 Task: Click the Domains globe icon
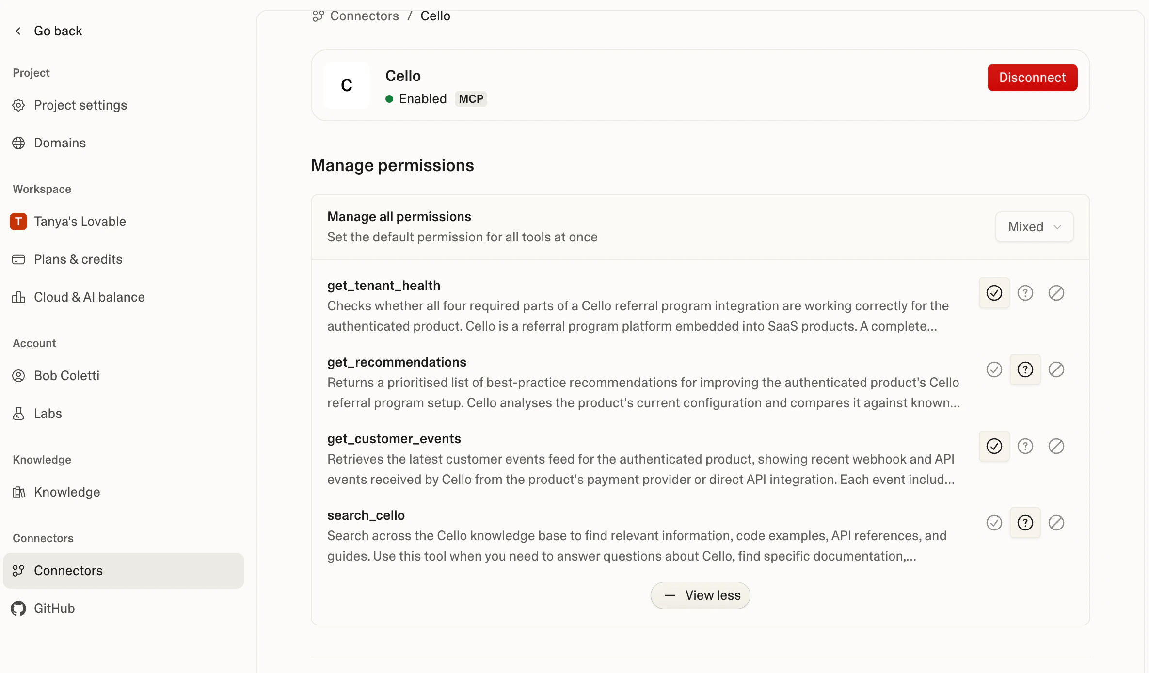[18, 143]
